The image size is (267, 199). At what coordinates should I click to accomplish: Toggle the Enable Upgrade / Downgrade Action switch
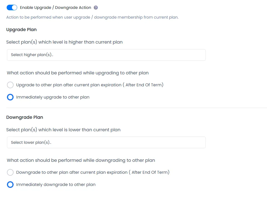point(12,7)
